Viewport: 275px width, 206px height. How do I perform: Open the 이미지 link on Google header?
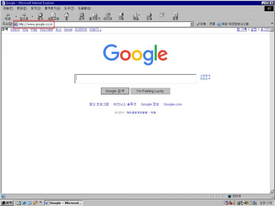pos(15,30)
